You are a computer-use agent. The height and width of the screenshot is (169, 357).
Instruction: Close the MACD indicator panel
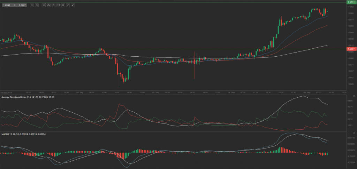tap(354, 133)
